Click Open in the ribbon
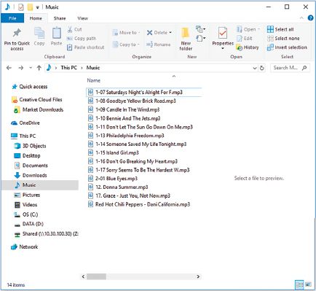Screen dimensions: 316x291 (248, 29)
